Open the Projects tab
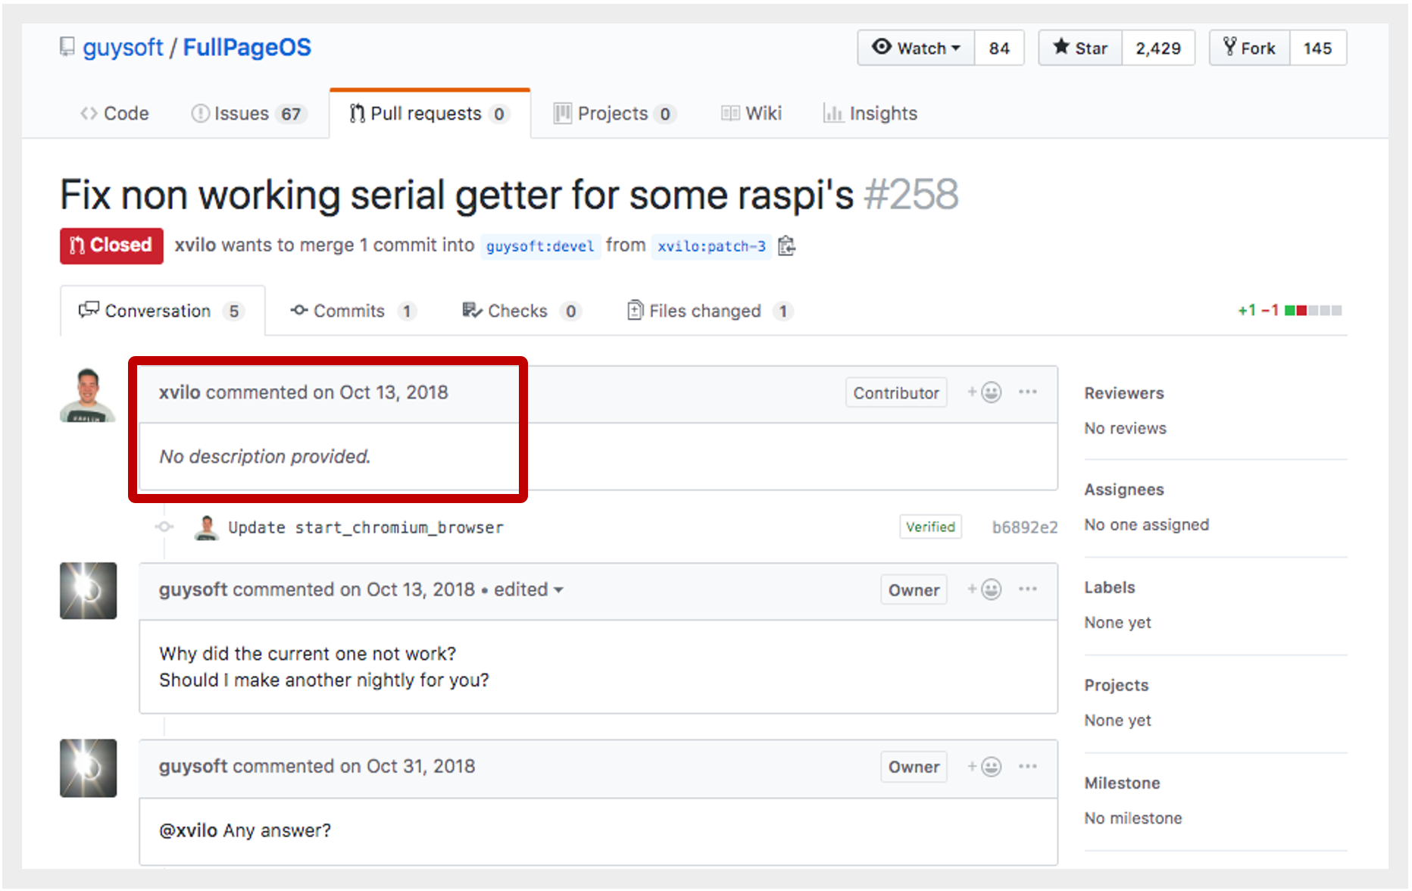 [614, 114]
